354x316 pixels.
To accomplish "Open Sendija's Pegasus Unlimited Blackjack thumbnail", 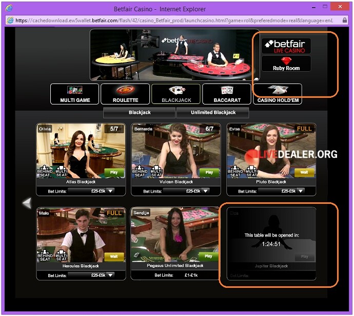I will [x=175, y=235].
